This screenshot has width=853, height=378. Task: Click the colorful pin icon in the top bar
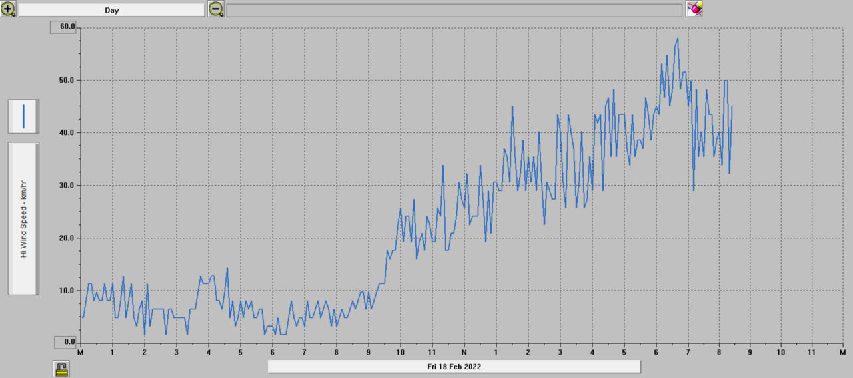[x=694, y=9]
